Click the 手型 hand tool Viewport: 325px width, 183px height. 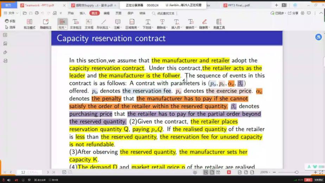10,21
